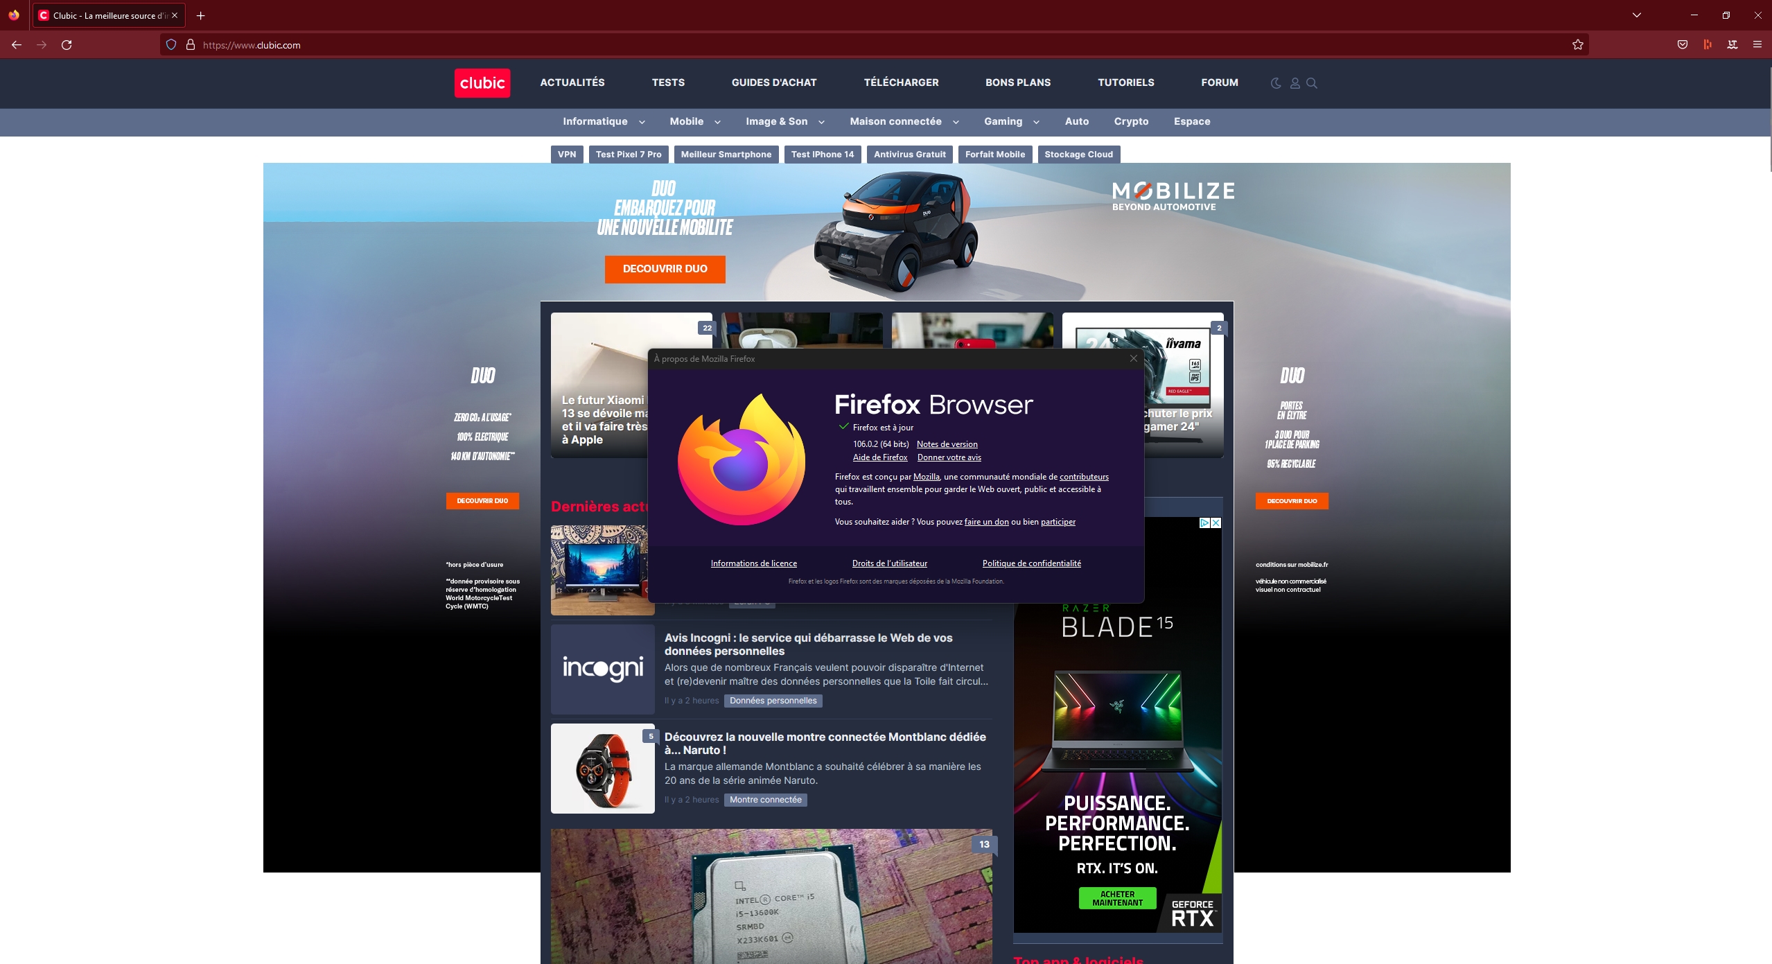Click the Clubic logo/home button
This screenshot has height=964, width=1772.
(x=480, y=82)
